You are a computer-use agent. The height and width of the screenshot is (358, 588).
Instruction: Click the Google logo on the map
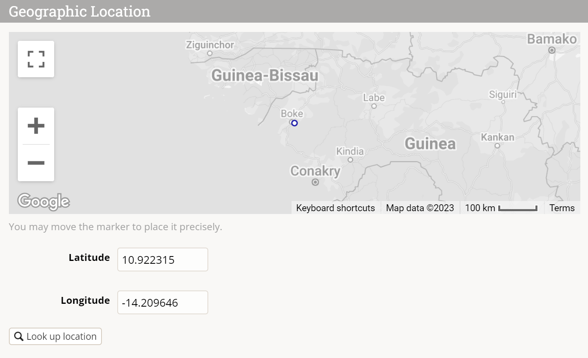(x=44, y=201)
